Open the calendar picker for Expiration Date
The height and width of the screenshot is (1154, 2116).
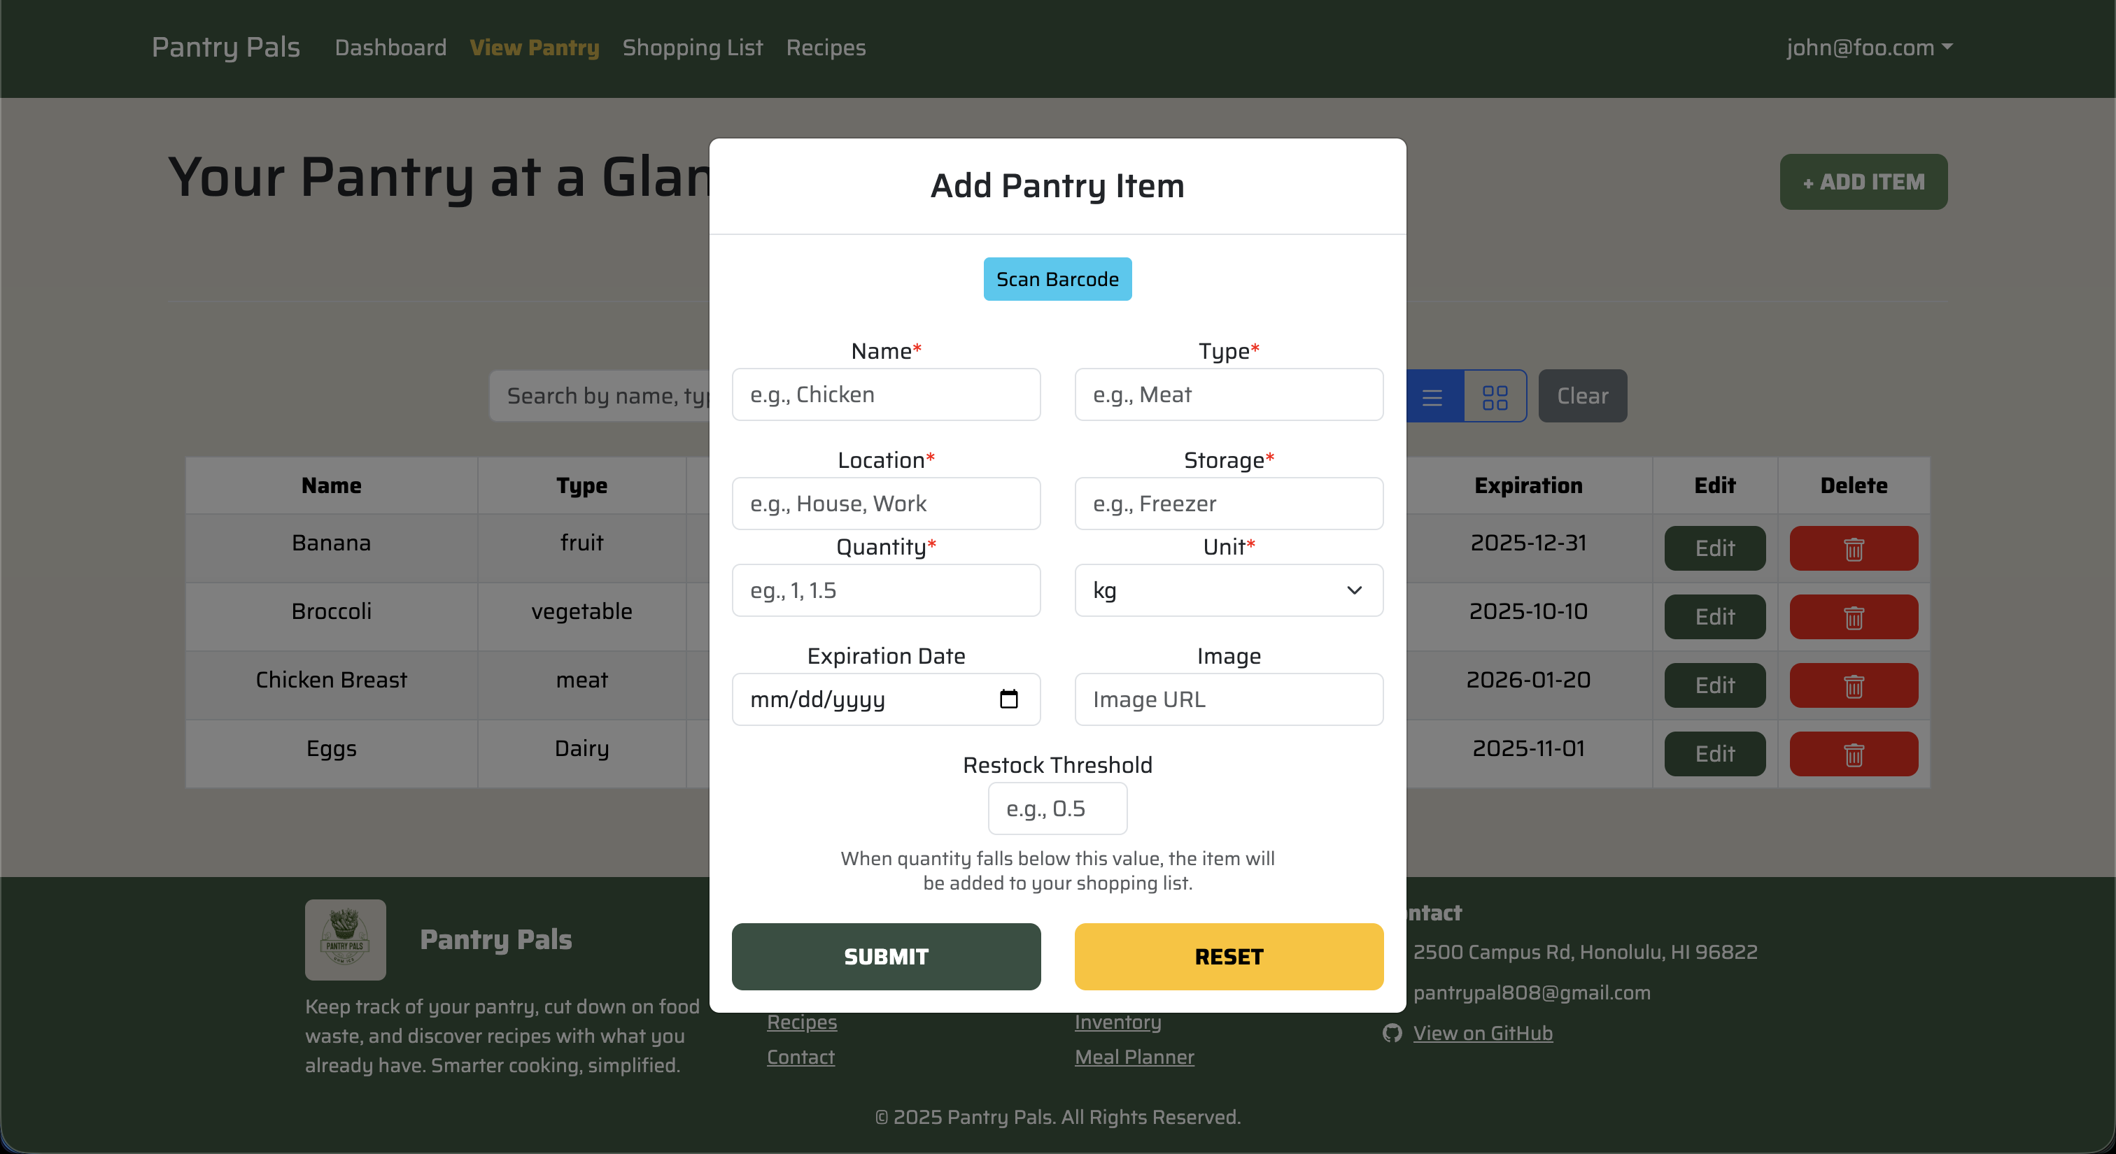click(x=1009, y=699)
